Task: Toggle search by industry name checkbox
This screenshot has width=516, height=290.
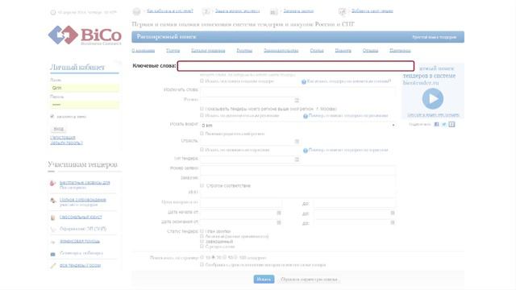Action: [202, 150]
